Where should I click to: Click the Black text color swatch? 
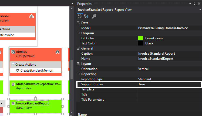click(140, 43)
